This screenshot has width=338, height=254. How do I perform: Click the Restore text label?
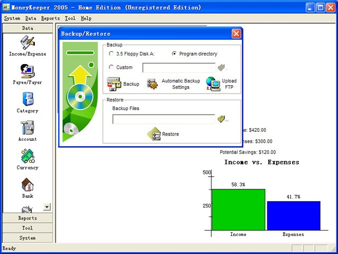pos(171,134)
